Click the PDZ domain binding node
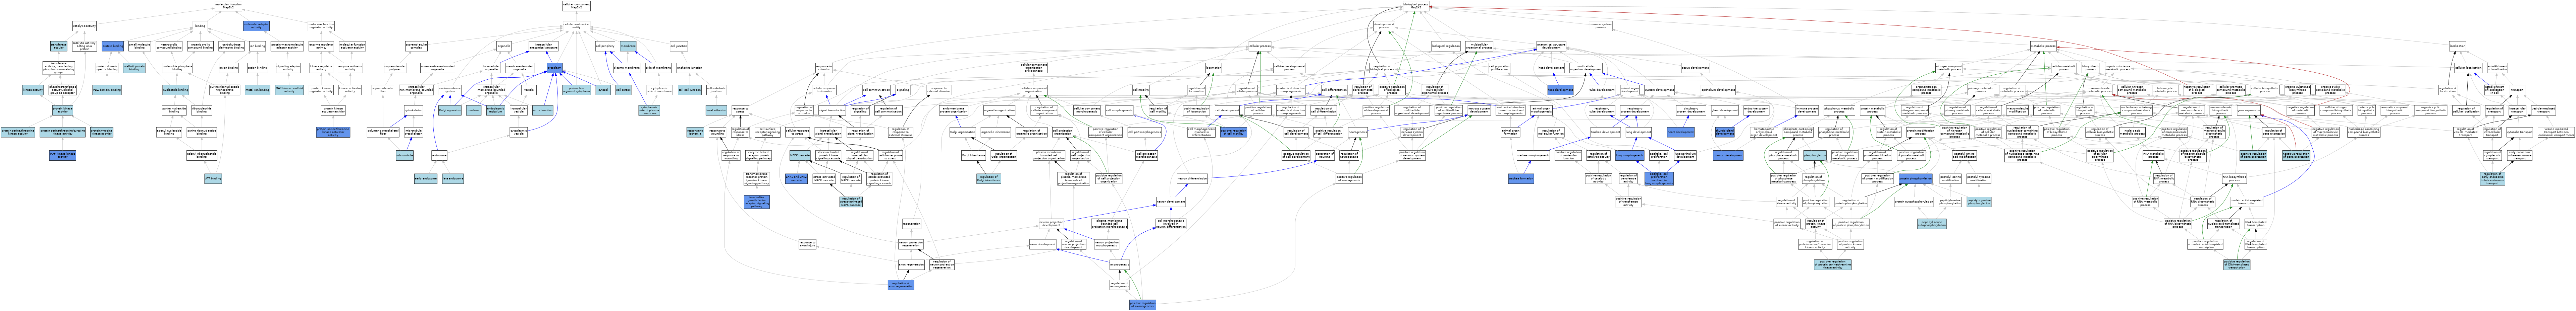 tap(107, 91)
